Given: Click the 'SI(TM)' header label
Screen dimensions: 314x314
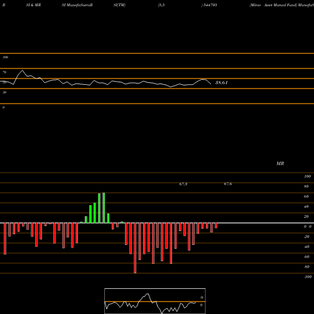Looking at the screenshot, I should tap(119, 5).
